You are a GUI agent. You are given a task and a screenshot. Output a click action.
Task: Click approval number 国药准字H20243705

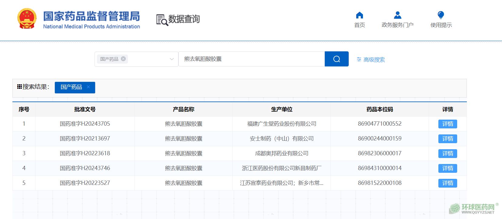(85, 124)
